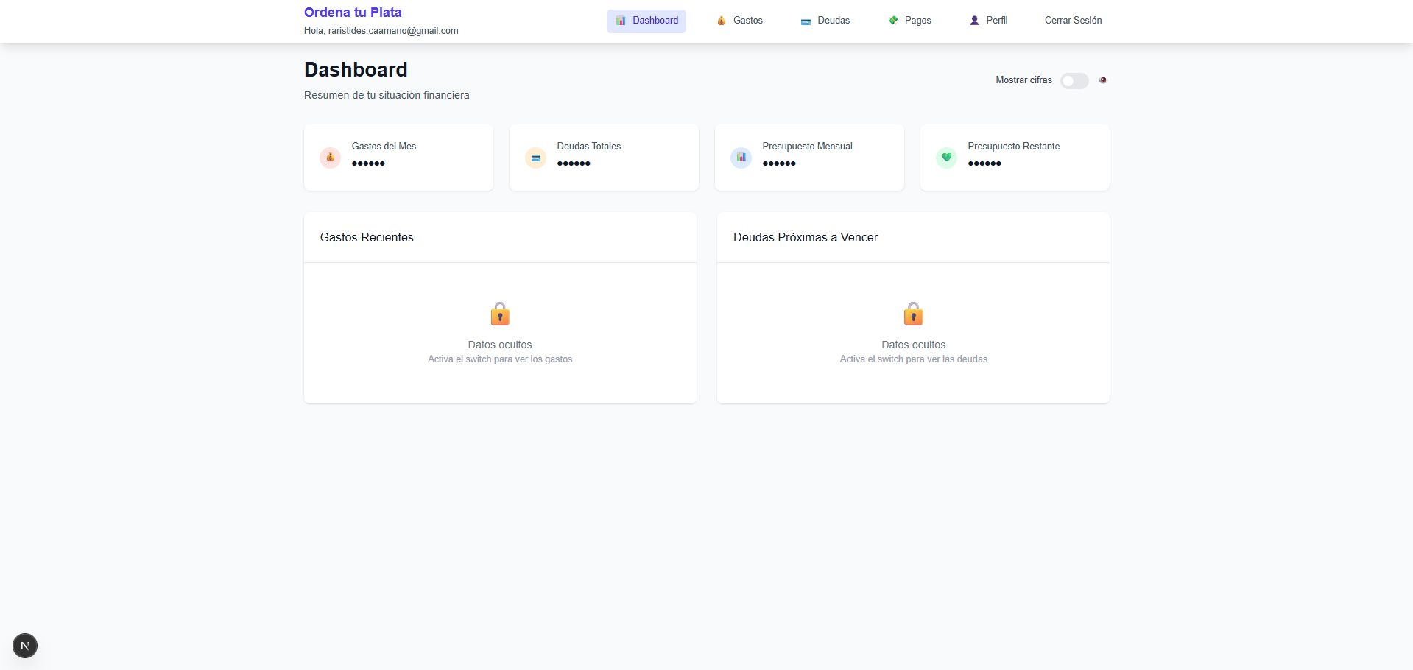Click the Gastos Recientes panel heading
The width and height of the screenshot is (1413, 670).
coord(367,237)
